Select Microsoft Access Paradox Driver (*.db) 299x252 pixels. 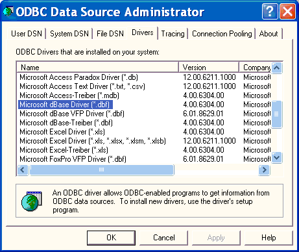click(x=79, y=77)
